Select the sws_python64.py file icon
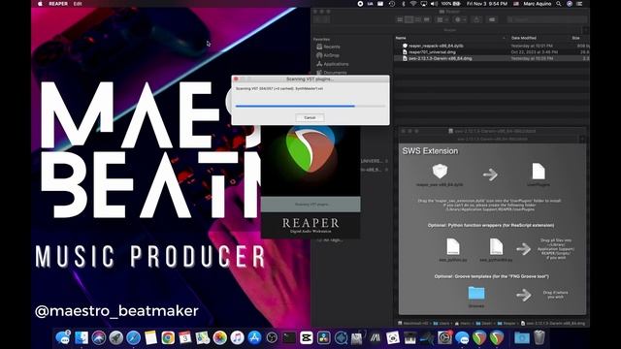This screenshot has height=349, width=621. pyautogui.click(x=496, y=246)
